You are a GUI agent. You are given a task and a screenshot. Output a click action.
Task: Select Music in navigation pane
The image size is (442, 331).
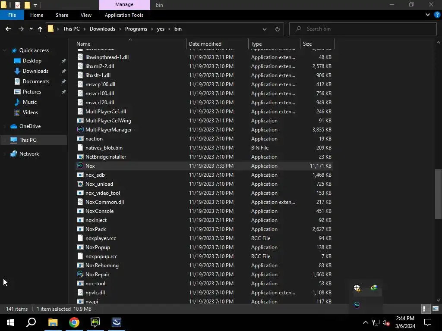point(30,102)
